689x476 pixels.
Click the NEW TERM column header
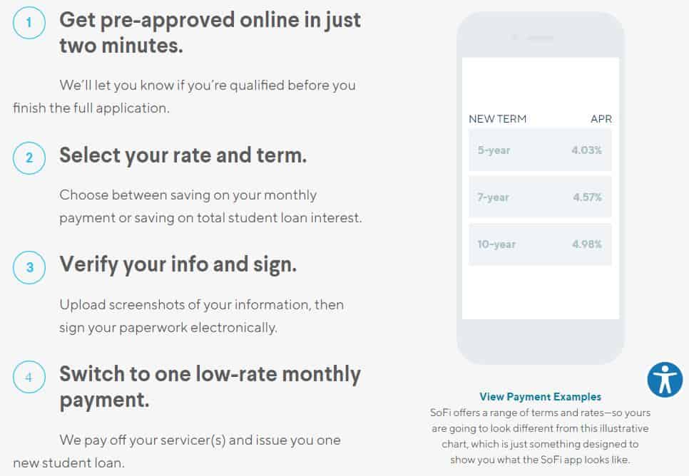click(497, 119)
